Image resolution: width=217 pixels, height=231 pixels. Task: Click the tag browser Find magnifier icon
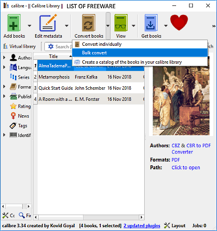point(22,215)
